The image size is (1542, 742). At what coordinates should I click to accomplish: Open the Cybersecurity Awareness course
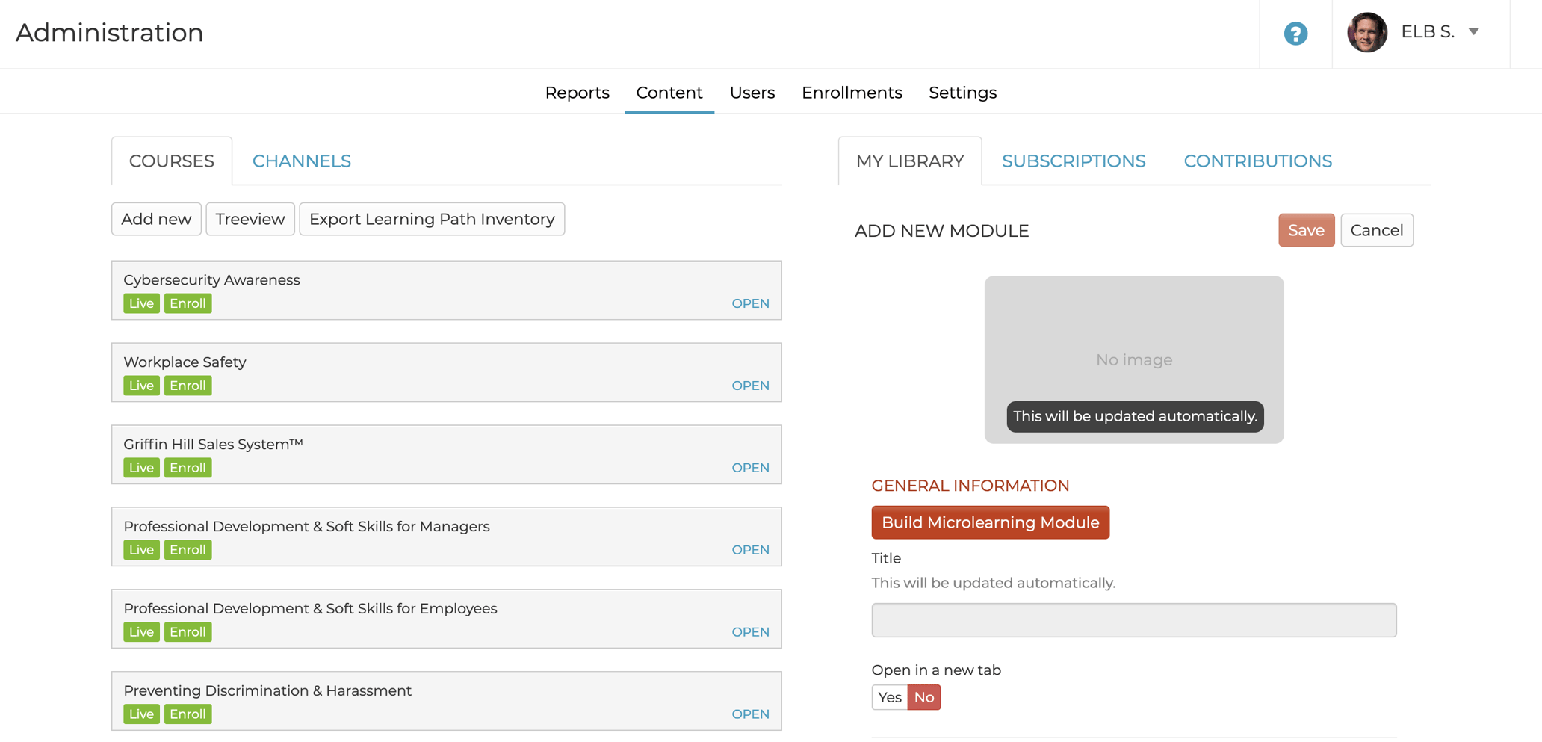click(x=750, y=303)
